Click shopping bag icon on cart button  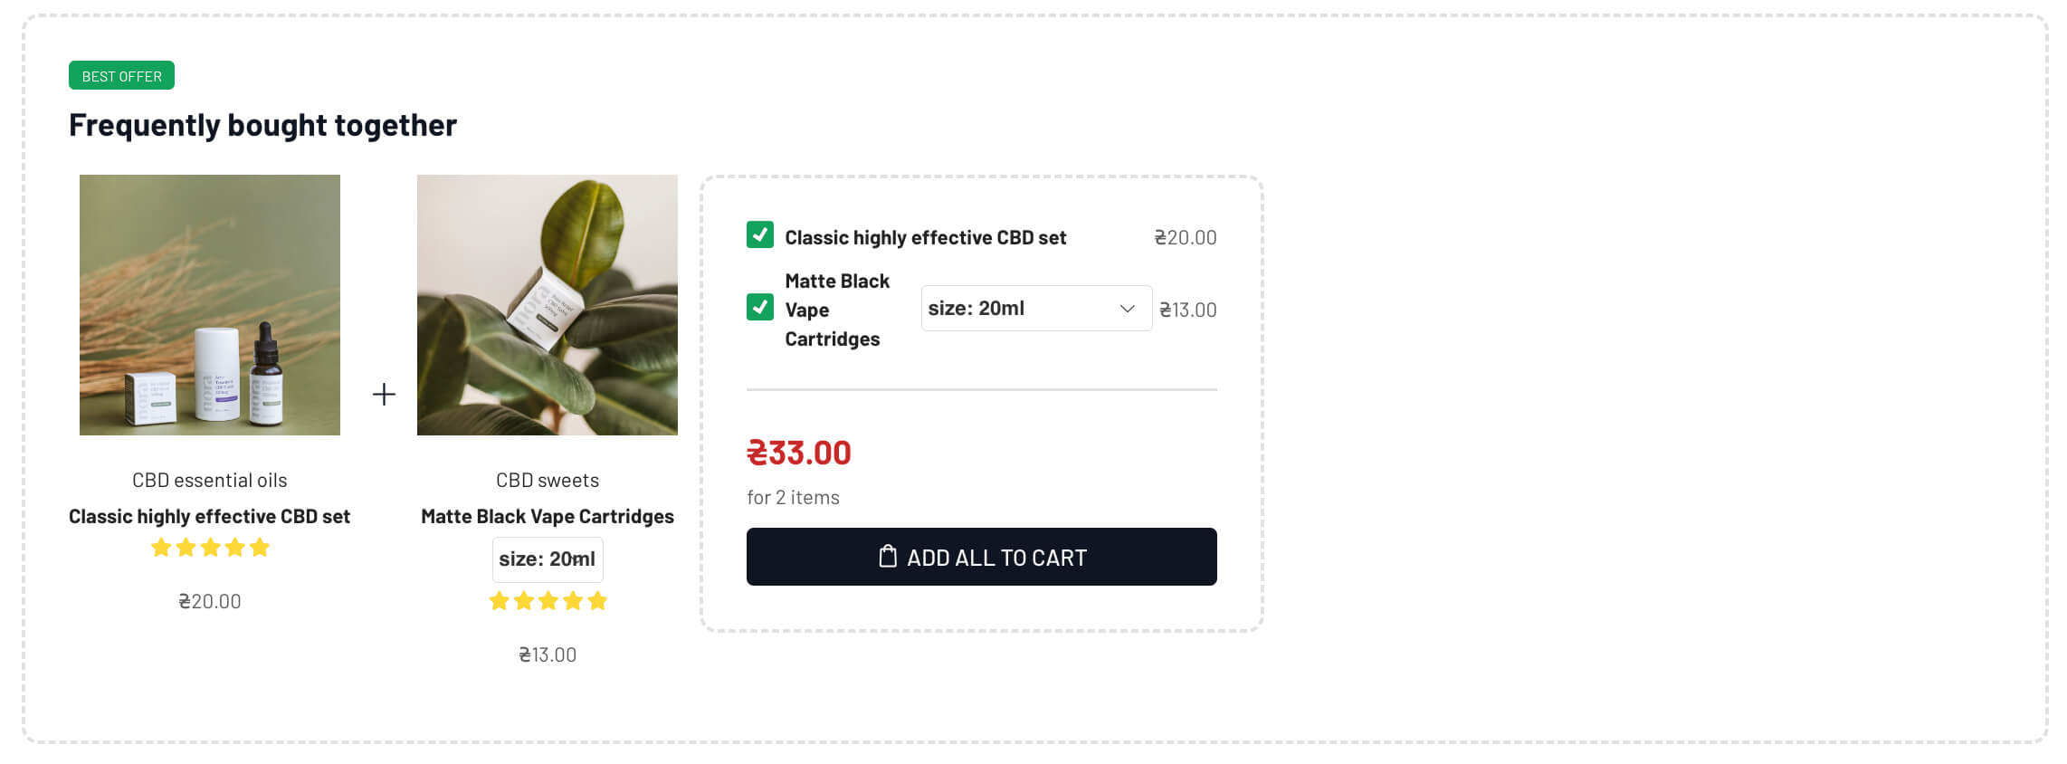888,557
